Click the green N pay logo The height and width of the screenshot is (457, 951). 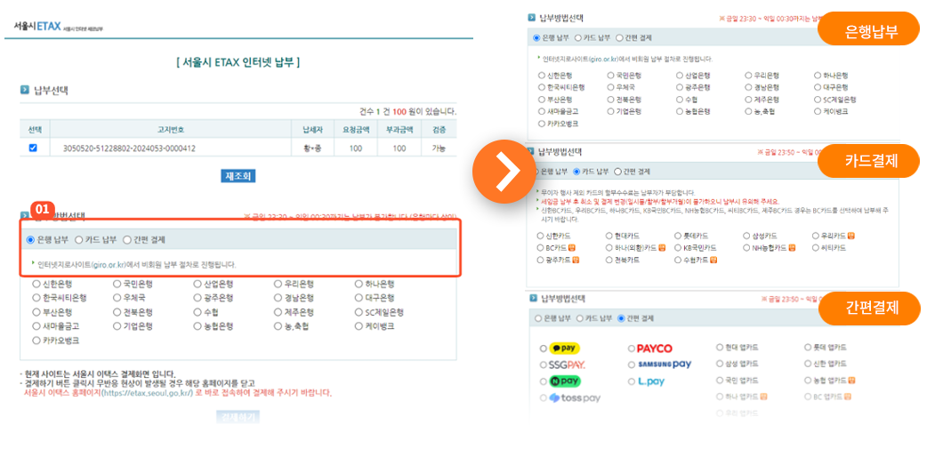pos(565,381)
